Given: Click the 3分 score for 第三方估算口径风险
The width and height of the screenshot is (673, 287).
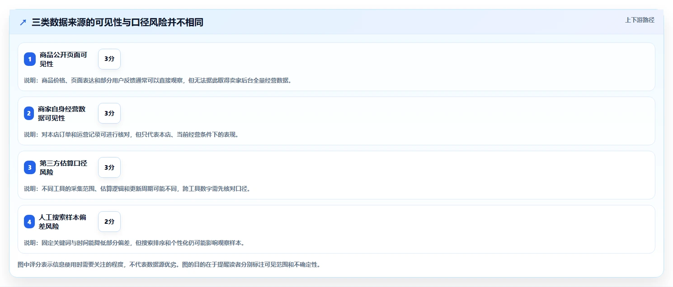Looking at the screenshot, I should [x=109, y=167].
